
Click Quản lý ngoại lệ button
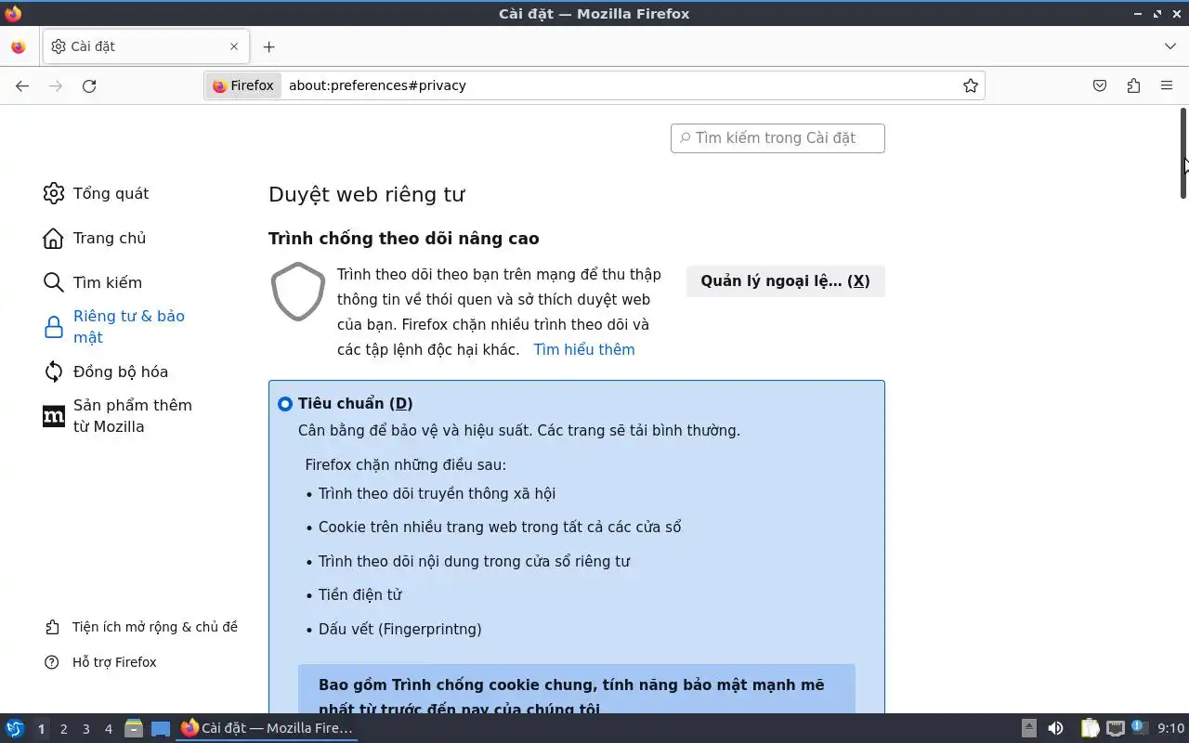(785, 281)
